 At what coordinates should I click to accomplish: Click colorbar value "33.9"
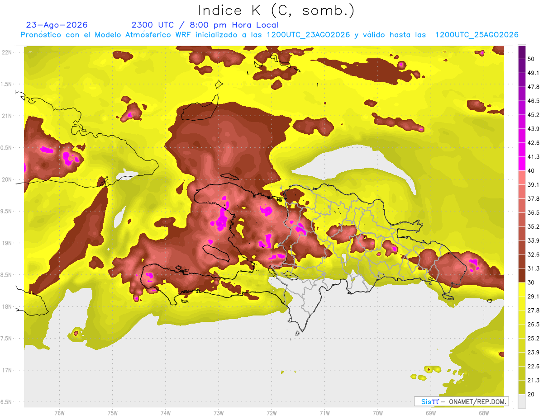pos(533,240)
